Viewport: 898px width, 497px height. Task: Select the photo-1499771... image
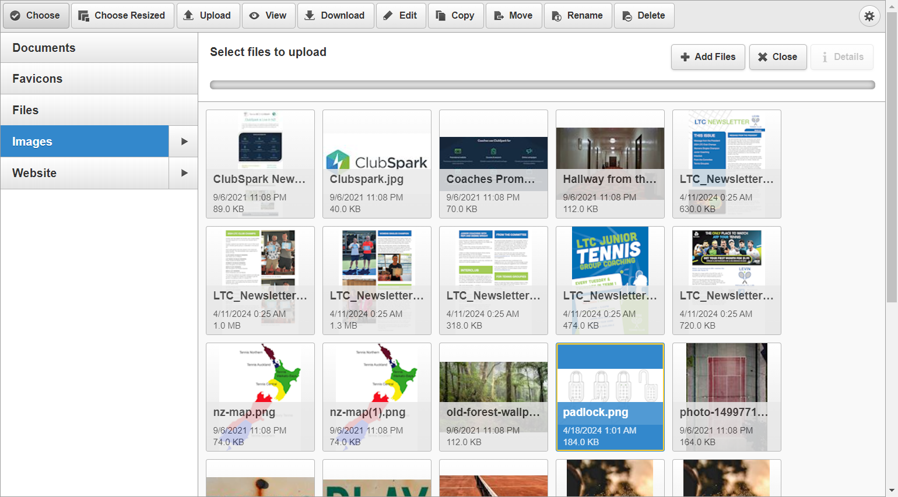(x=727, y=397)
